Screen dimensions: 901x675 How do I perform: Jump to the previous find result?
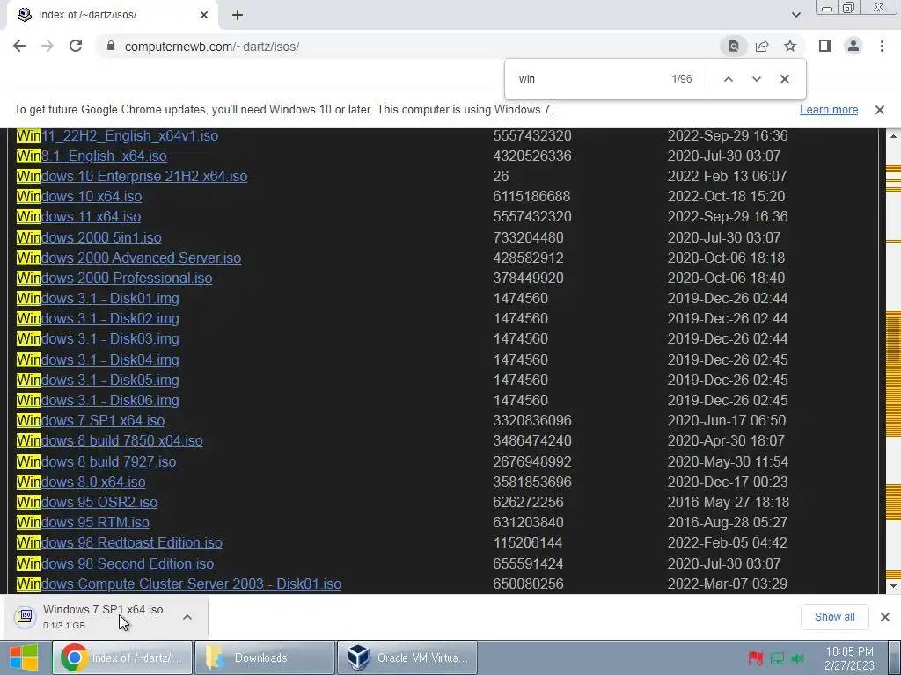pos(728,79)
